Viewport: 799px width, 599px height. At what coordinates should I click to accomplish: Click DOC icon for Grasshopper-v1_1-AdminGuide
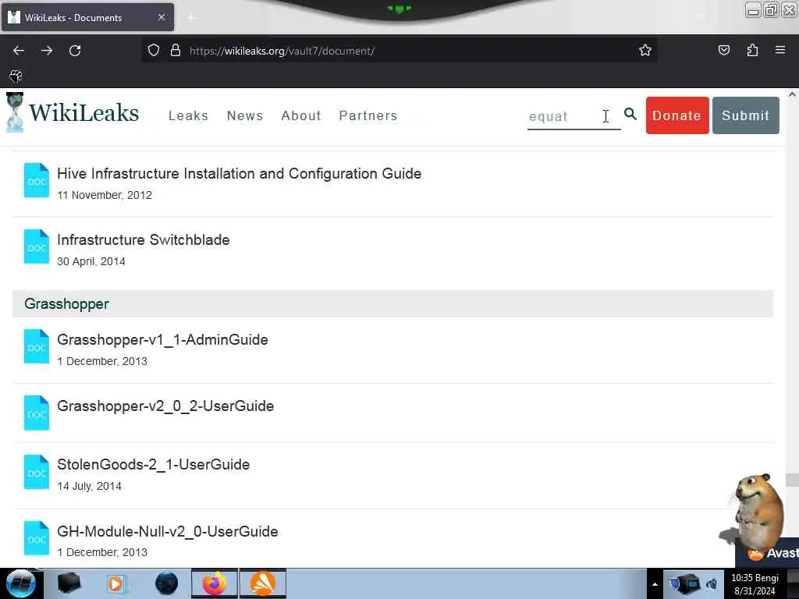[x=37, y=346]
